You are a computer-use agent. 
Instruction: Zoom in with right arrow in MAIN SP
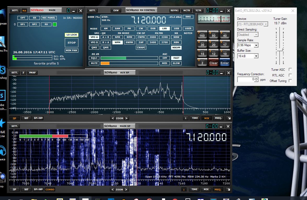(x=126, y=190)
